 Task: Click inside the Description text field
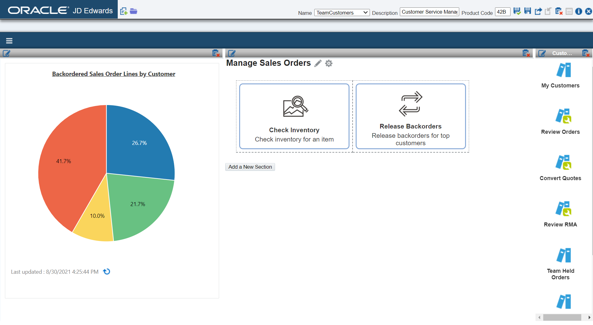click(x=429, y=12)
